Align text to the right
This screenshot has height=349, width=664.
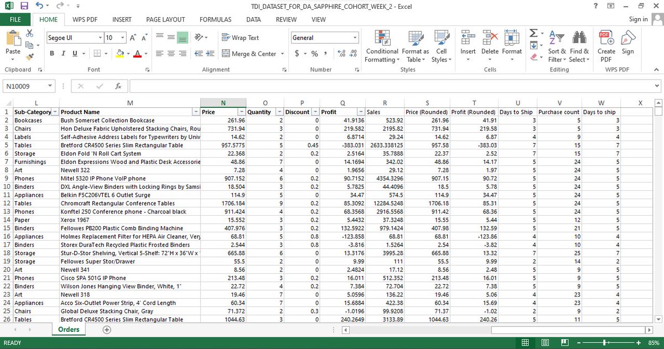tap(183, 54)
